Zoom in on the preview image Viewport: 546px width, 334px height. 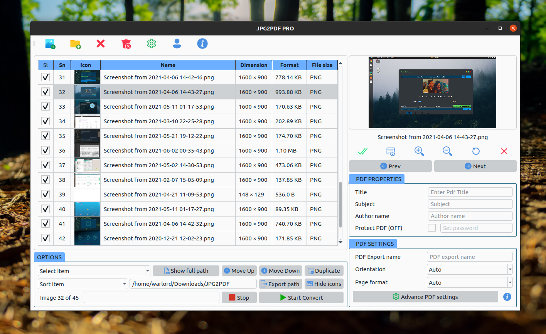[419, 151]
